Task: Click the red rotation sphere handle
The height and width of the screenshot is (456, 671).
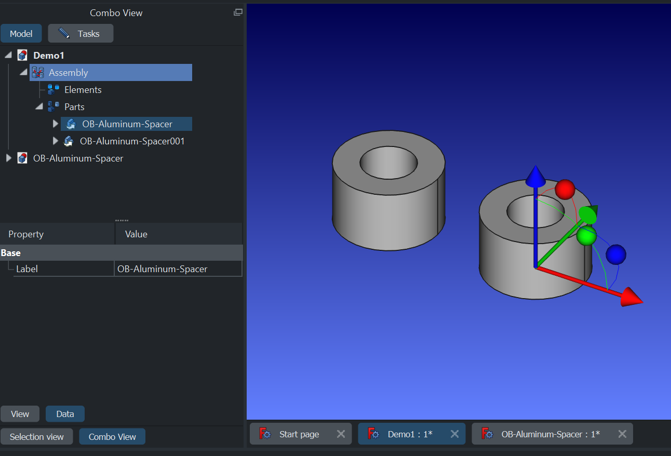Action: click(565, 190)
